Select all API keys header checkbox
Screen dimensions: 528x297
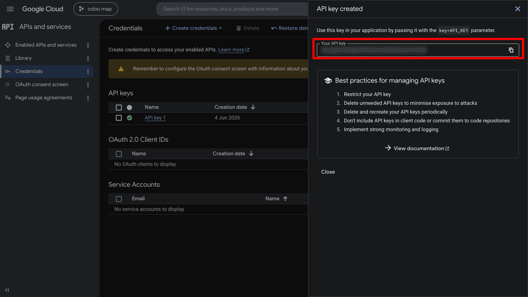(x=119, y=108)
